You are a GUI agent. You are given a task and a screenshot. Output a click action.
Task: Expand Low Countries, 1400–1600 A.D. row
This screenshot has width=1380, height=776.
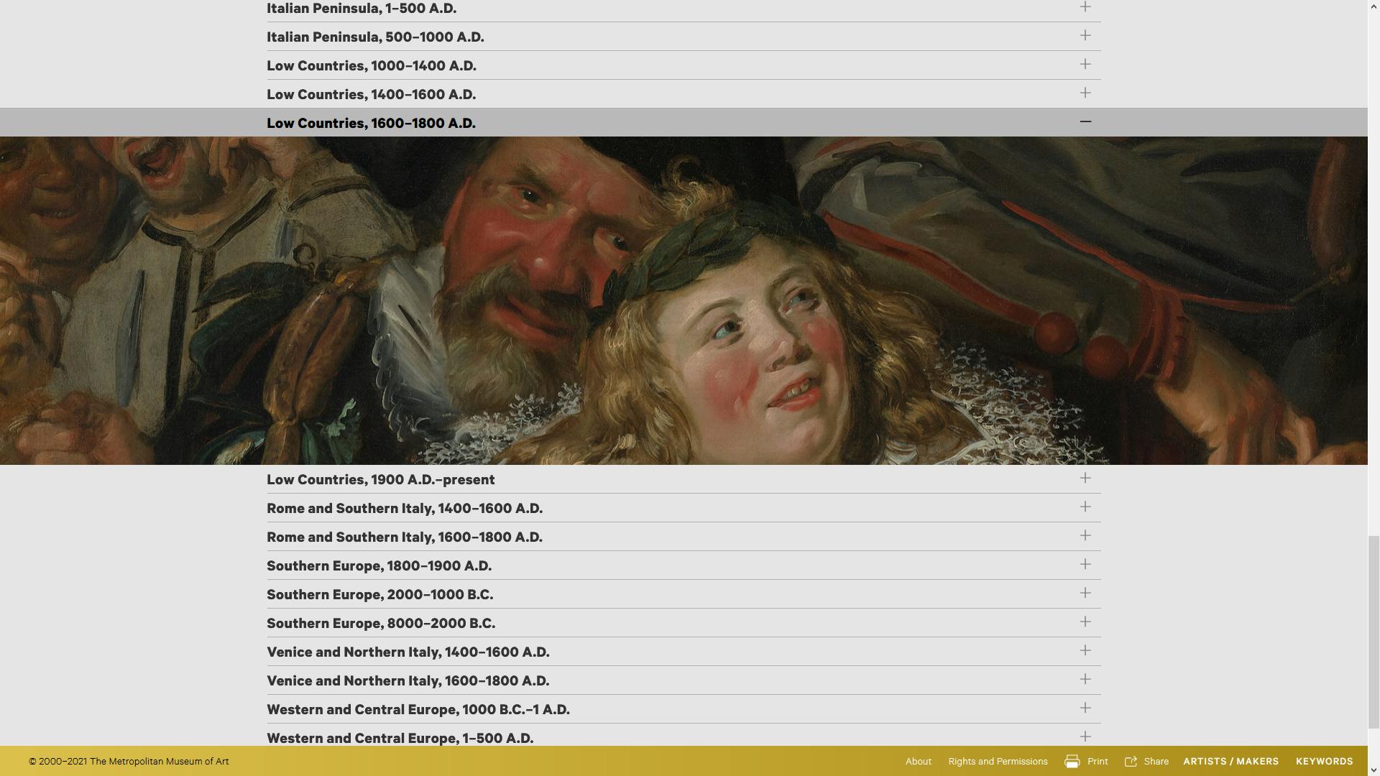371,94
